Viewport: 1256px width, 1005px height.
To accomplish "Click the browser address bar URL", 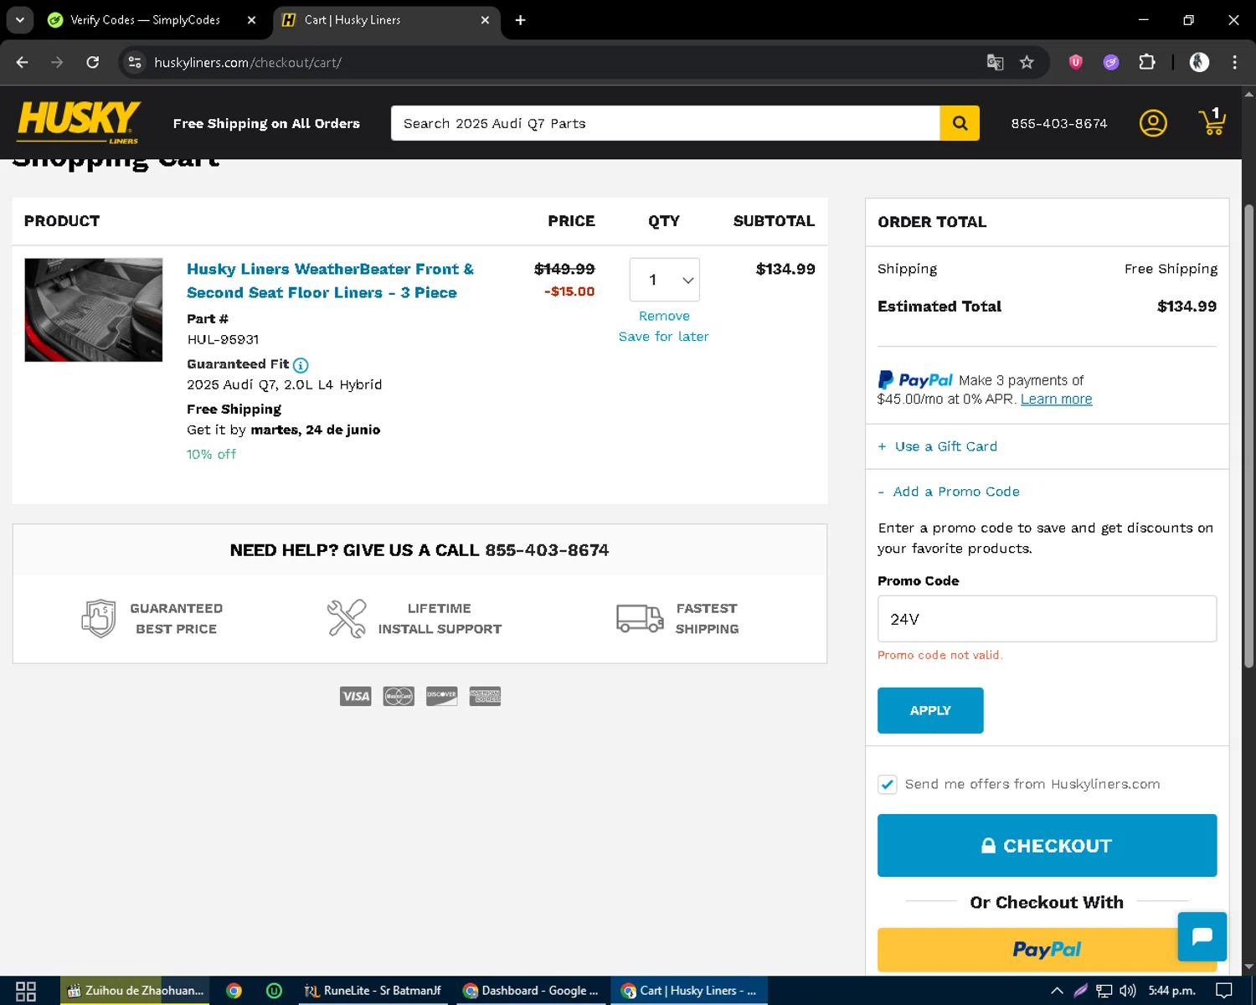I will (248, 62).
